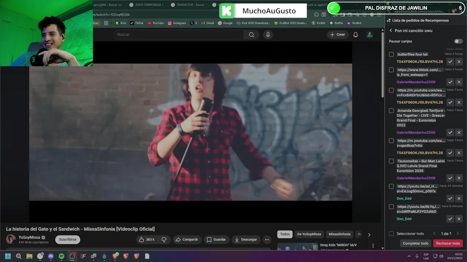467x262 pixels.
Task: Like the video with 383 k likes
Action: pyautogui.click(x=147, y=239)
